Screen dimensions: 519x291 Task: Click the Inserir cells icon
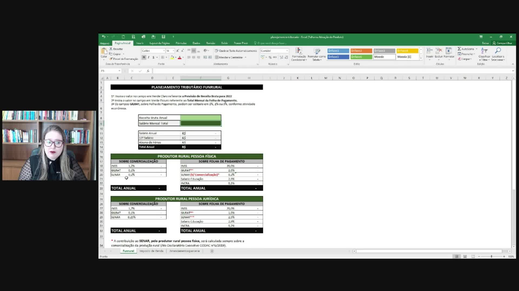tap(430, 53)
